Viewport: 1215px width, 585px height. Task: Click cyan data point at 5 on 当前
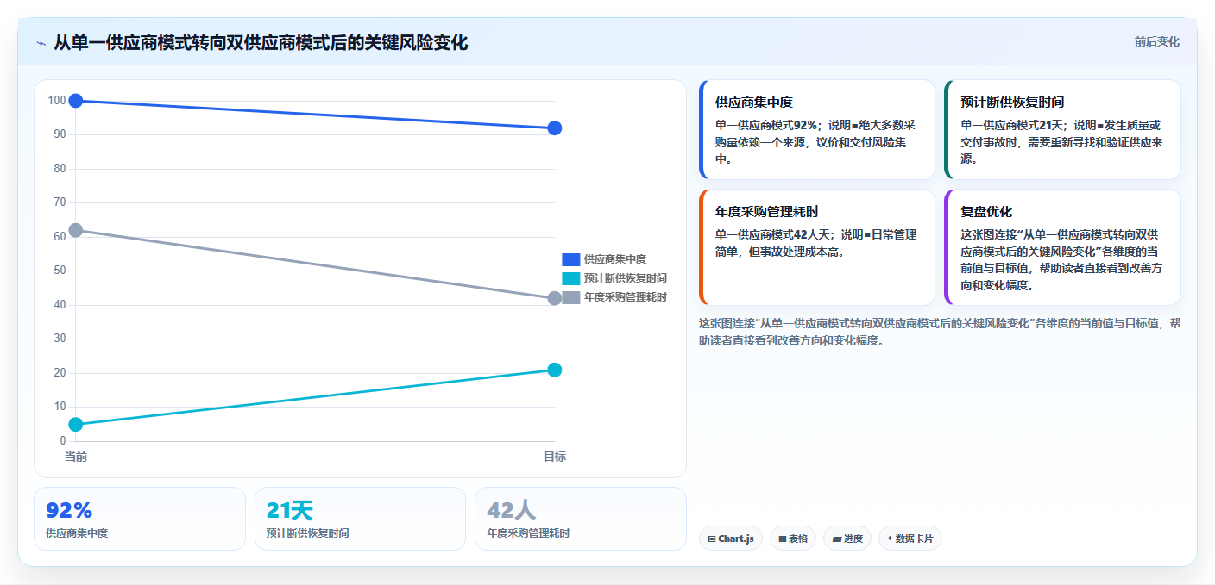click(x=76, y=424)
